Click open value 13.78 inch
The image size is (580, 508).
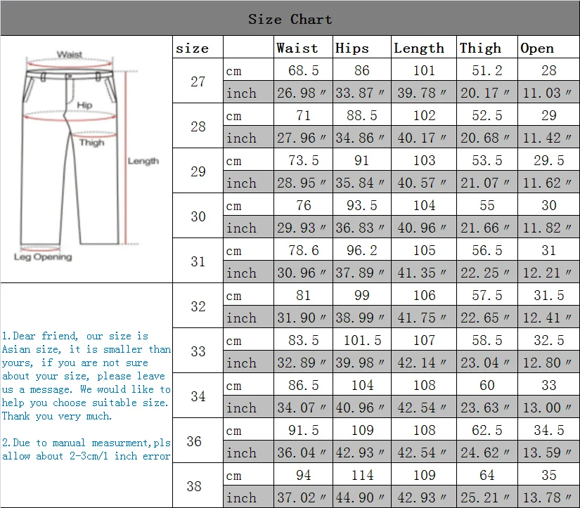pyautogui.click(x=547, y=497)
